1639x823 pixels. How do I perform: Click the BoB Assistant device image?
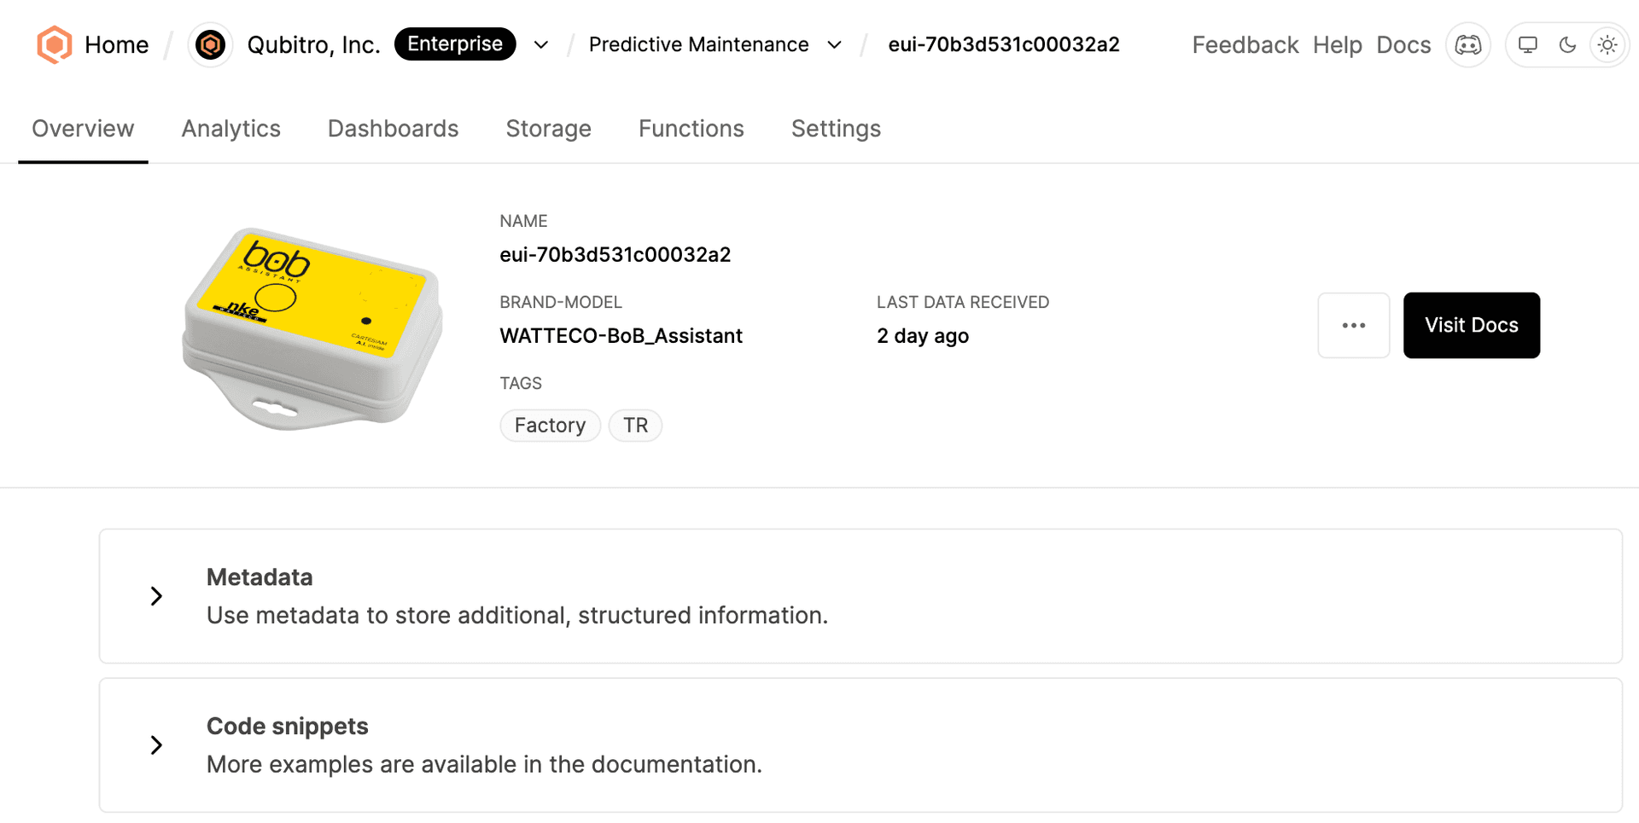[x=312, y=329]
